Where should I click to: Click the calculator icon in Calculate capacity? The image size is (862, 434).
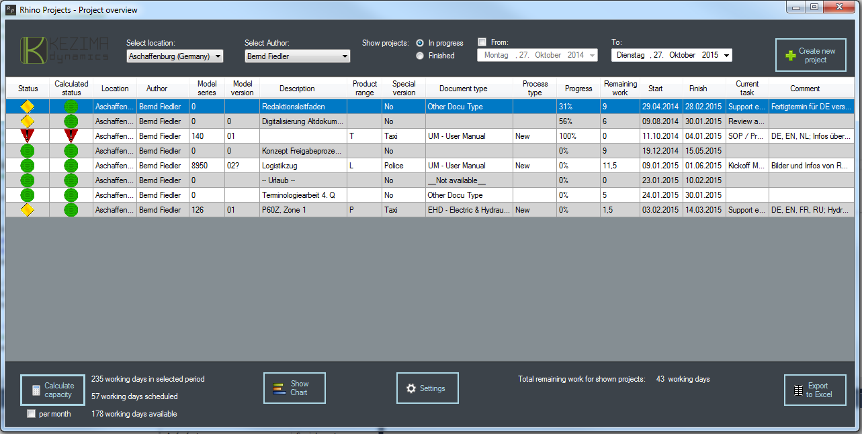34,390
